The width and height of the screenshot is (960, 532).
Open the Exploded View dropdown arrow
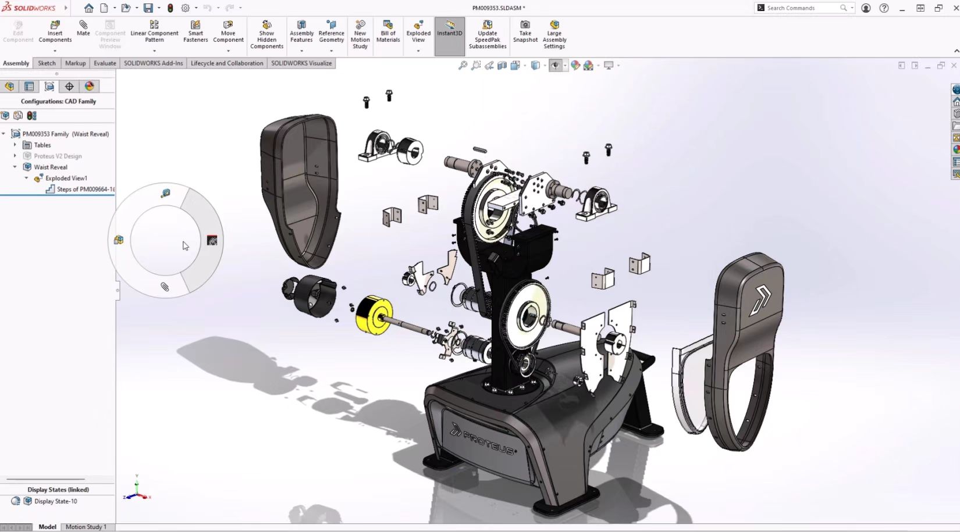[418, 51]
